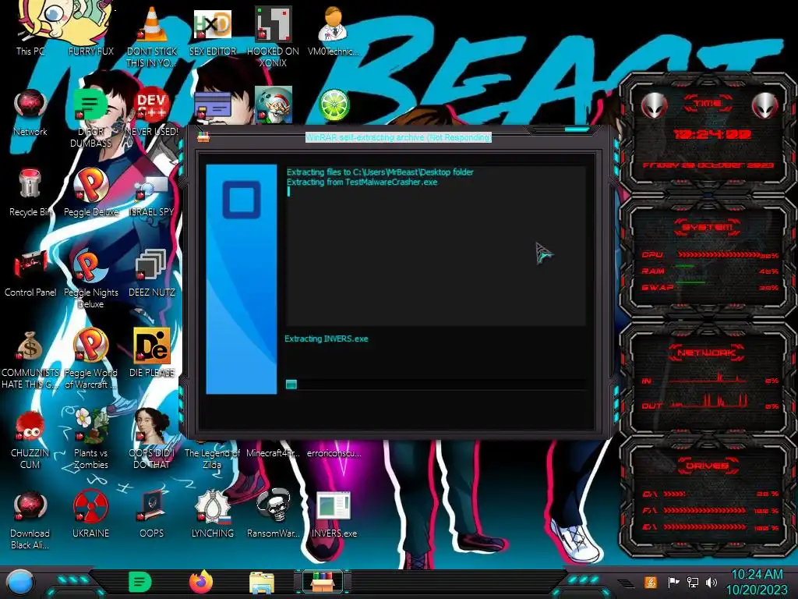Screen dimensions: 798x599
Task: Click the DRIVES widget header
Action: (708, 466)
